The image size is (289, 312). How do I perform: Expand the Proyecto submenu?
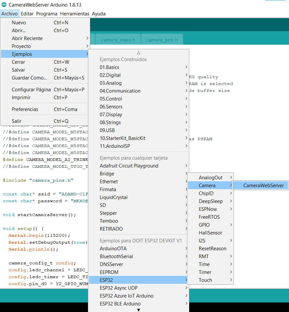click(x=21, y=46)
